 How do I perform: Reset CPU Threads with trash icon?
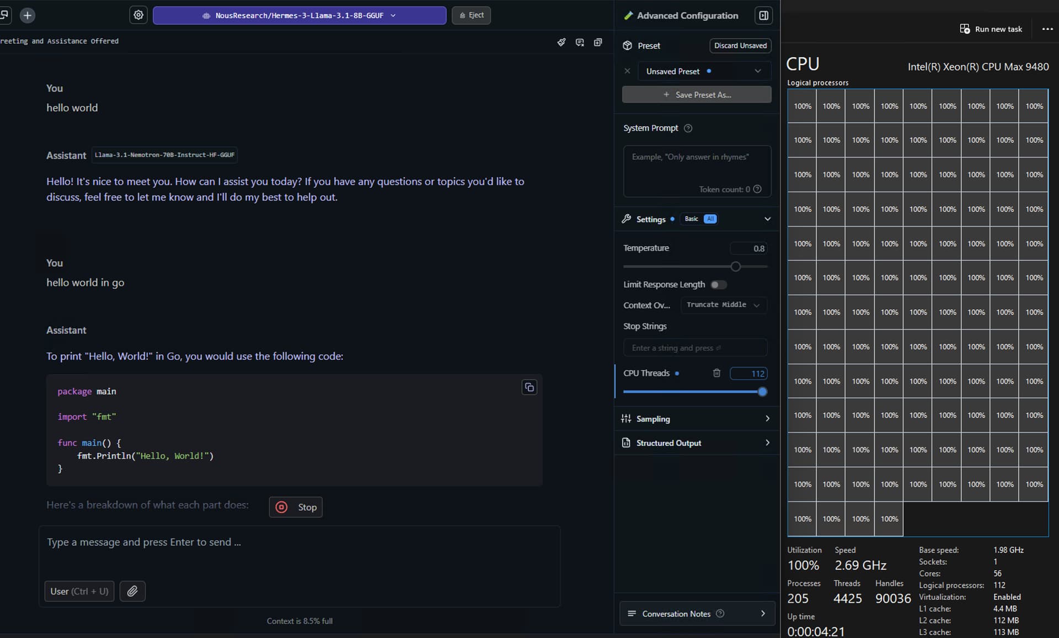[x=716, y=373]
